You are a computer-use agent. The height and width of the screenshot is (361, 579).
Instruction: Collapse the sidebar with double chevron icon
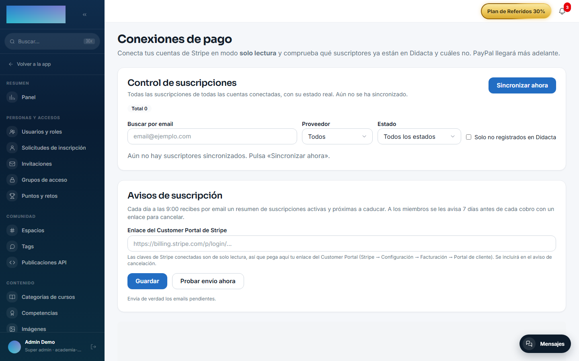coord(84,14)
